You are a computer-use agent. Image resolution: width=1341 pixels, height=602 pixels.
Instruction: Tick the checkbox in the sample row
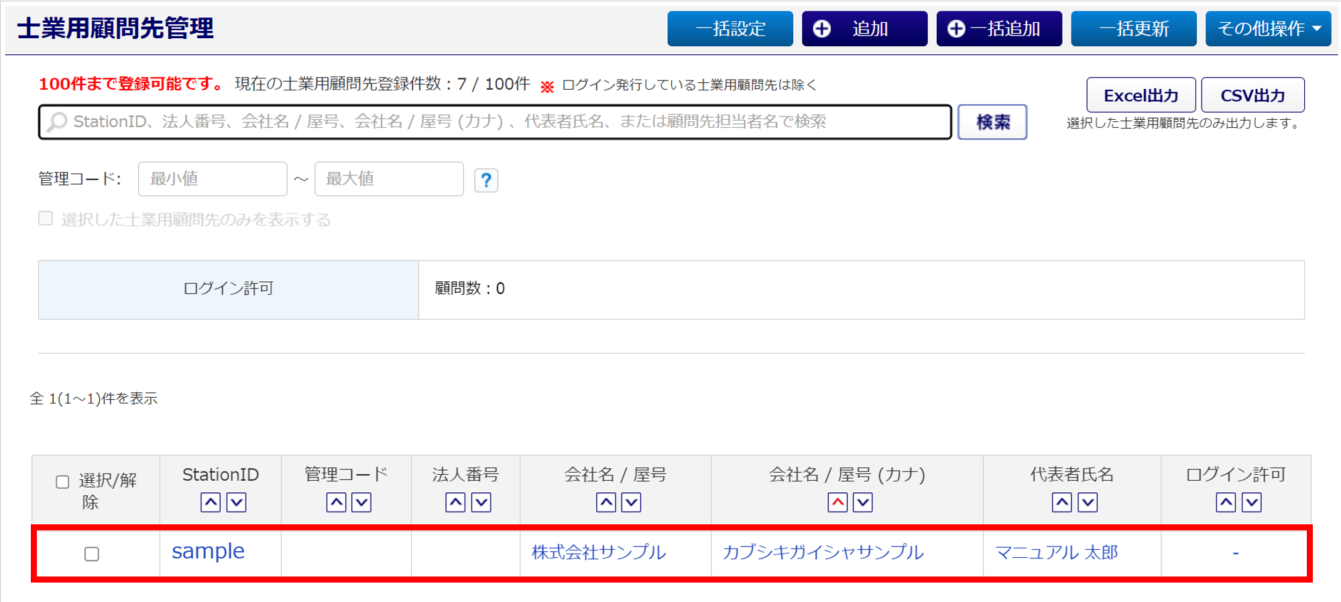click(x=92, y=554)
